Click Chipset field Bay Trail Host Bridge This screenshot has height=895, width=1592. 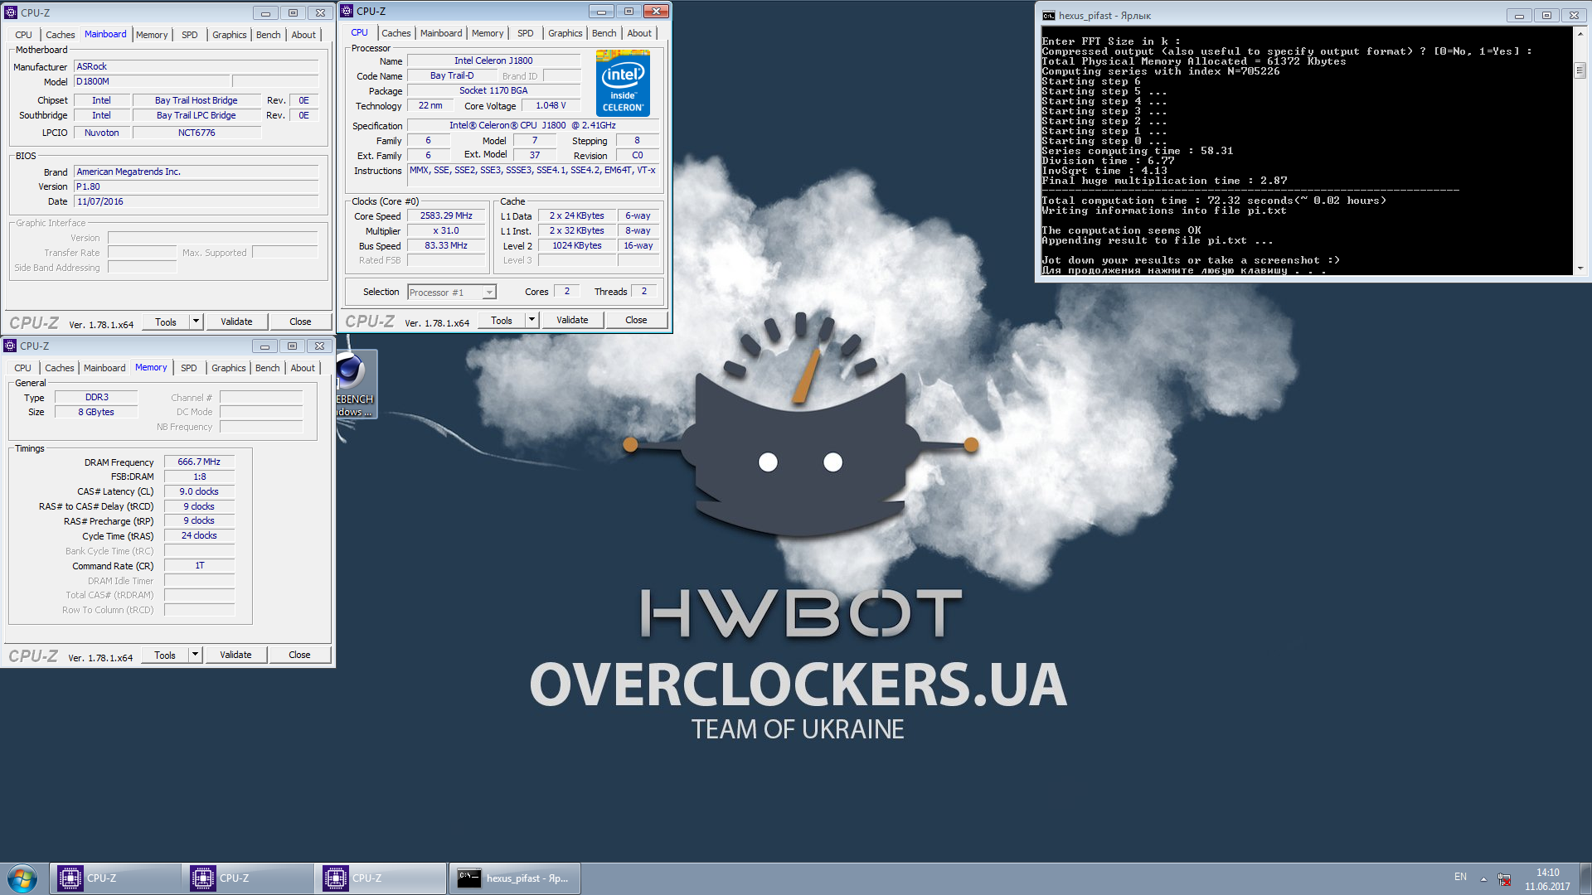[x=197, y=100]
